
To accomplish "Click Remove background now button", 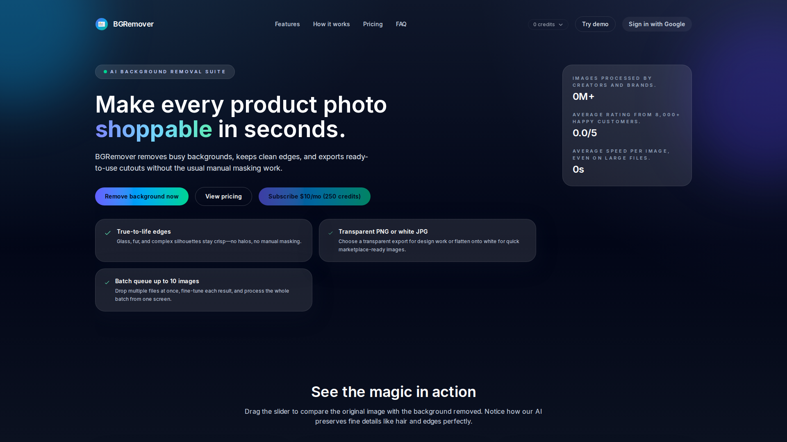I will click(x=142, y=196).
